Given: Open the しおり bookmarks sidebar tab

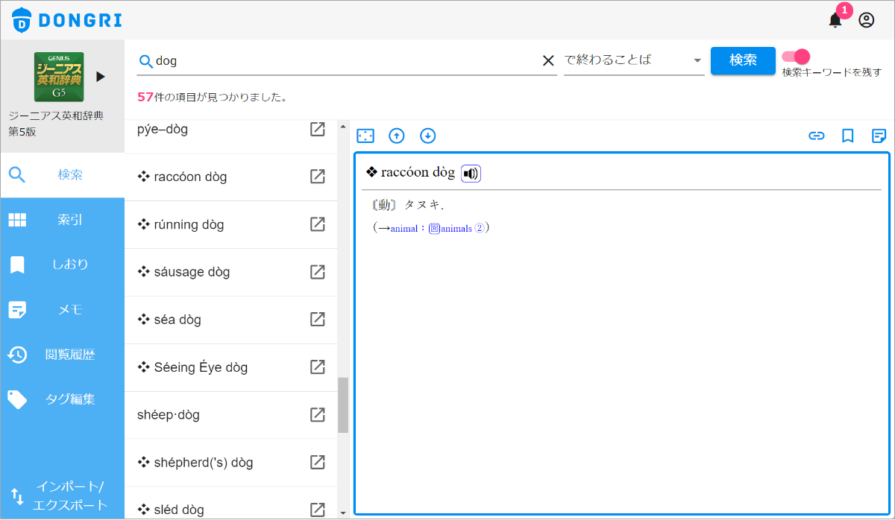Looking at the screenshot, I should click(63, 264).
